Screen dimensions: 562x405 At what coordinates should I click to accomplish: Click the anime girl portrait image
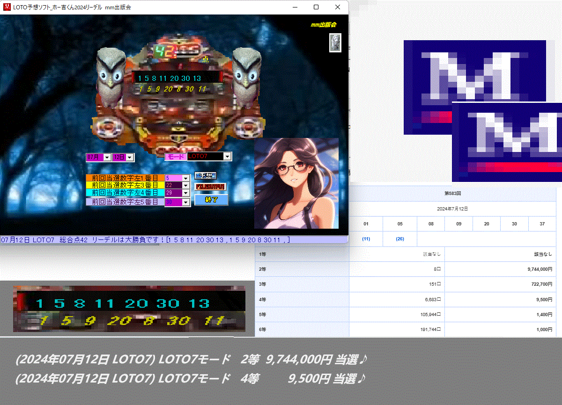click(x=296, y=183)
